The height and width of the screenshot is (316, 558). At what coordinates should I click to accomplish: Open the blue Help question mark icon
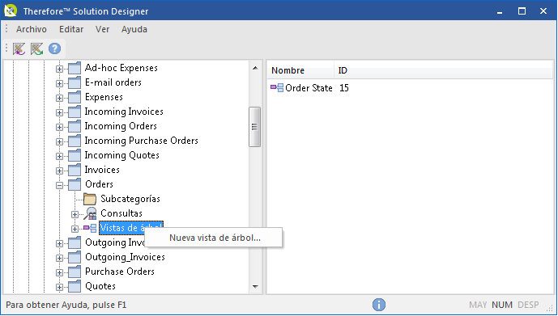[x=54, y=48]
